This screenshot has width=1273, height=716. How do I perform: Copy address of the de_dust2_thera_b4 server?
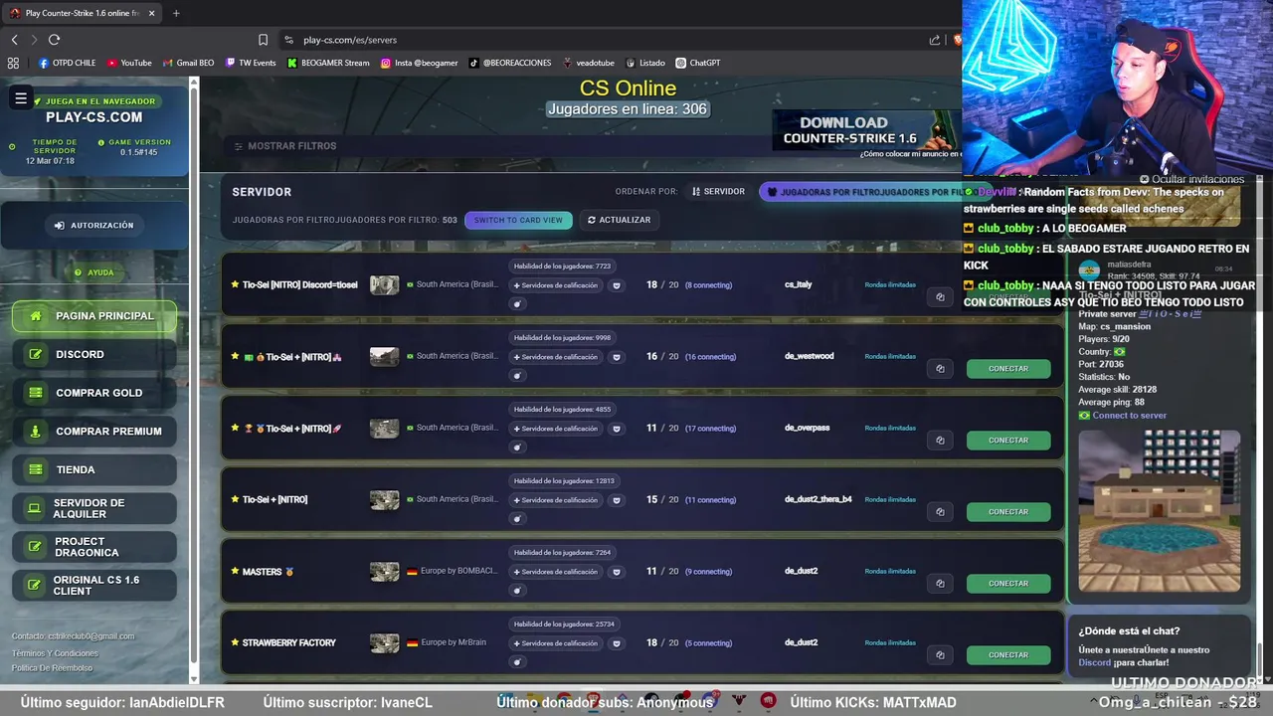pos(940,511)
